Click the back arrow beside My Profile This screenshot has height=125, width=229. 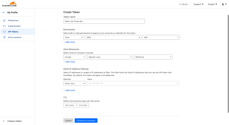point(4,13)
